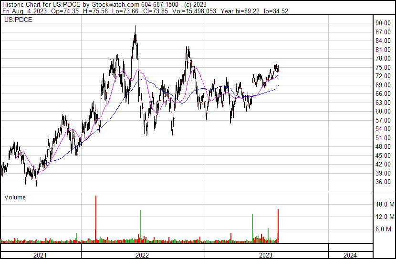The height and width of the screenshot is (259, 396).
Task: Click the US:PDCE ticker label
Action: (18, 20)
